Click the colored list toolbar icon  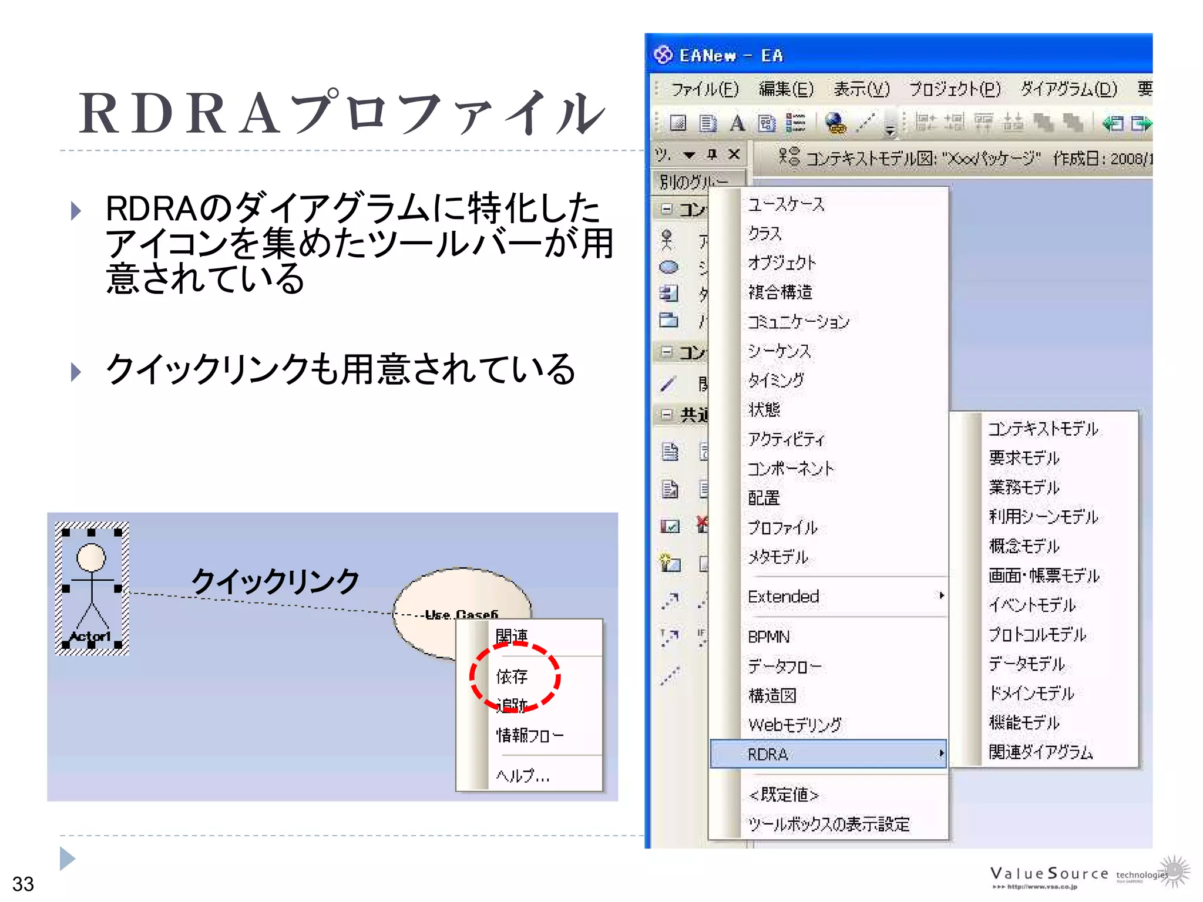click(795, 123)
